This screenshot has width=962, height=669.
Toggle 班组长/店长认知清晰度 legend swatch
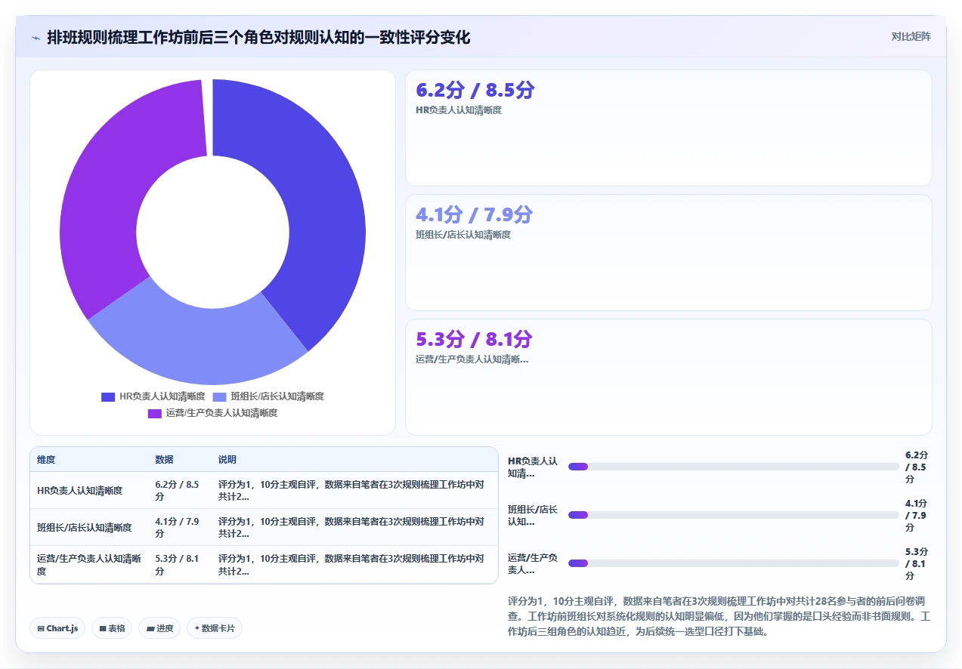(x=219, y=396)
